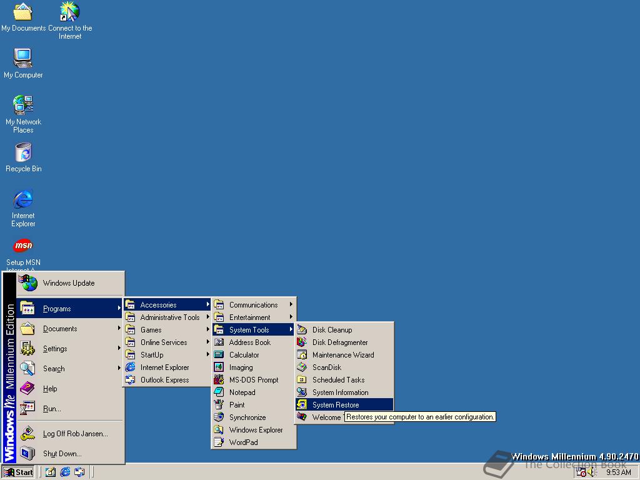
Task: Launch ScanDisk from System Tools
Action: [344, 367]
